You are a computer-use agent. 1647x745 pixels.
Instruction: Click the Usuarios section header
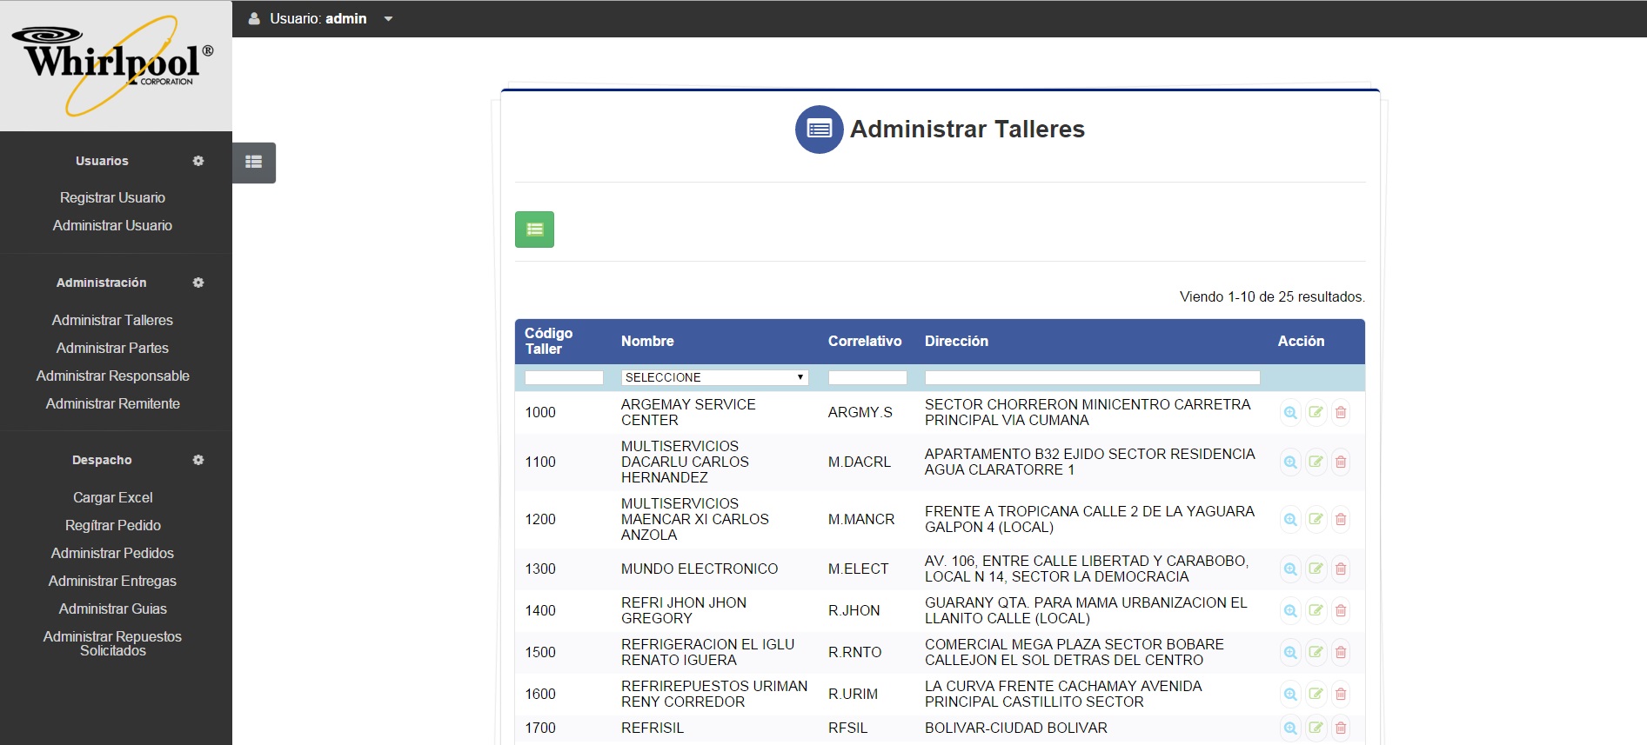102,161
